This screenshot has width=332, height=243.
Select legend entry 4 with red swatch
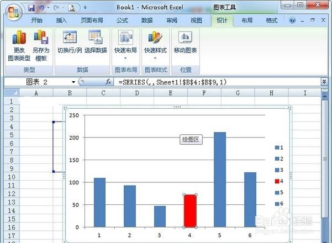[x=279, y=181]
